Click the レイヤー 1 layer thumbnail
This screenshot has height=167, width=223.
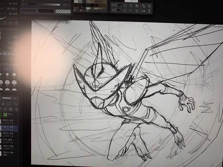[x=1, y=147]
